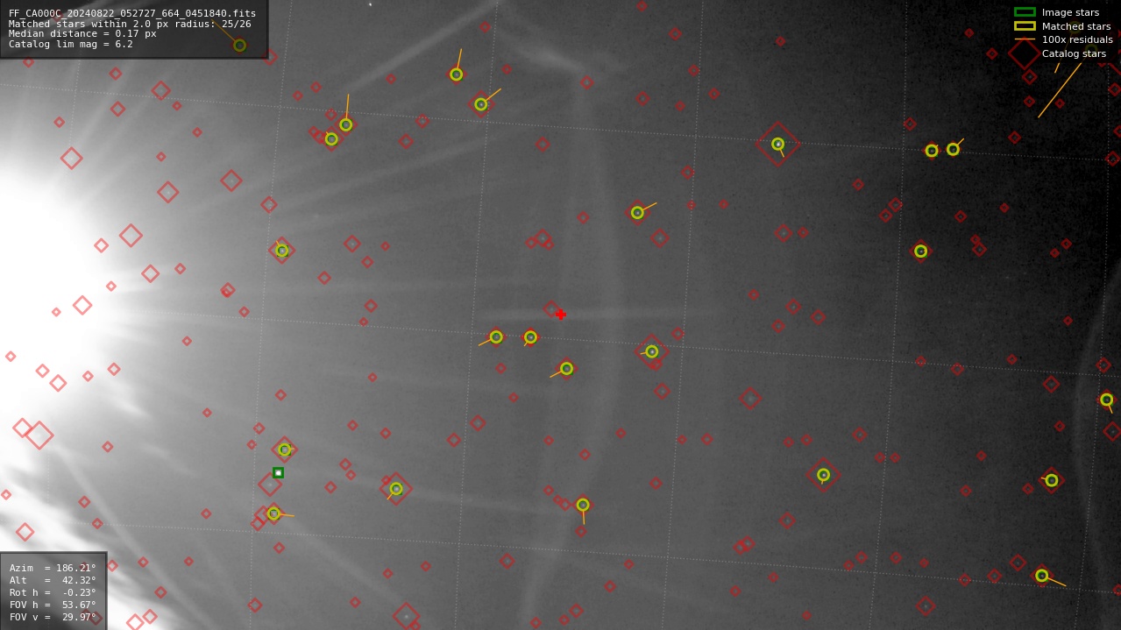Image resolution: width=1121 pixels, height=630 pixels.
Task: Click the red cross center marker
Action: [560, 315]
